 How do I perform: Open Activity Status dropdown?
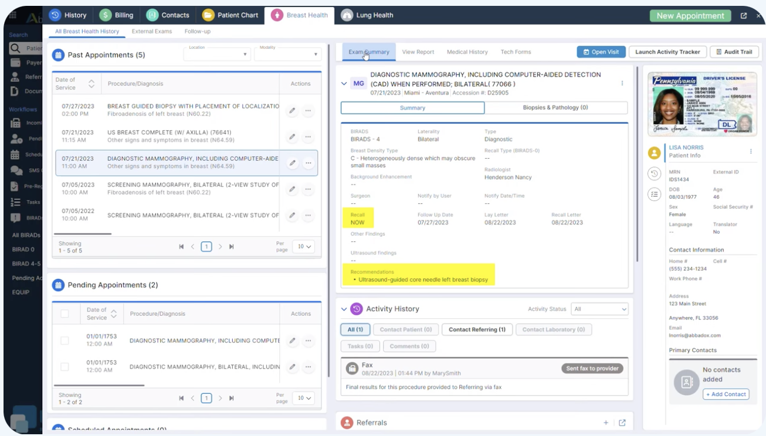click(599, 309)
